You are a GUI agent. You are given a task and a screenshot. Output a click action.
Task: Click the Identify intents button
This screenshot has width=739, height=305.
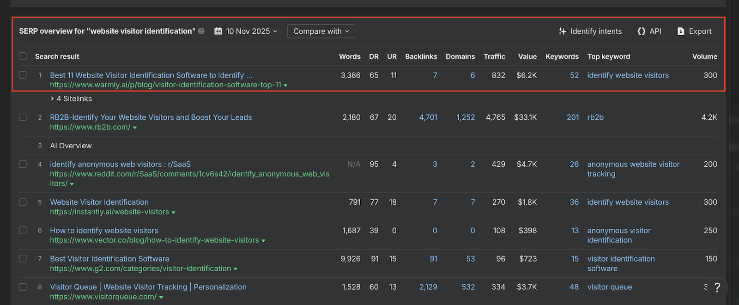pyautogui.click(x=590, y=31)
